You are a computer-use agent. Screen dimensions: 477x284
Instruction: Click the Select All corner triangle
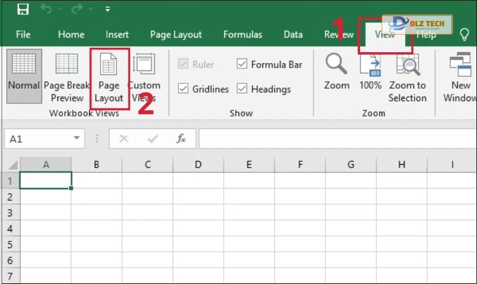[x=11, y=165]
